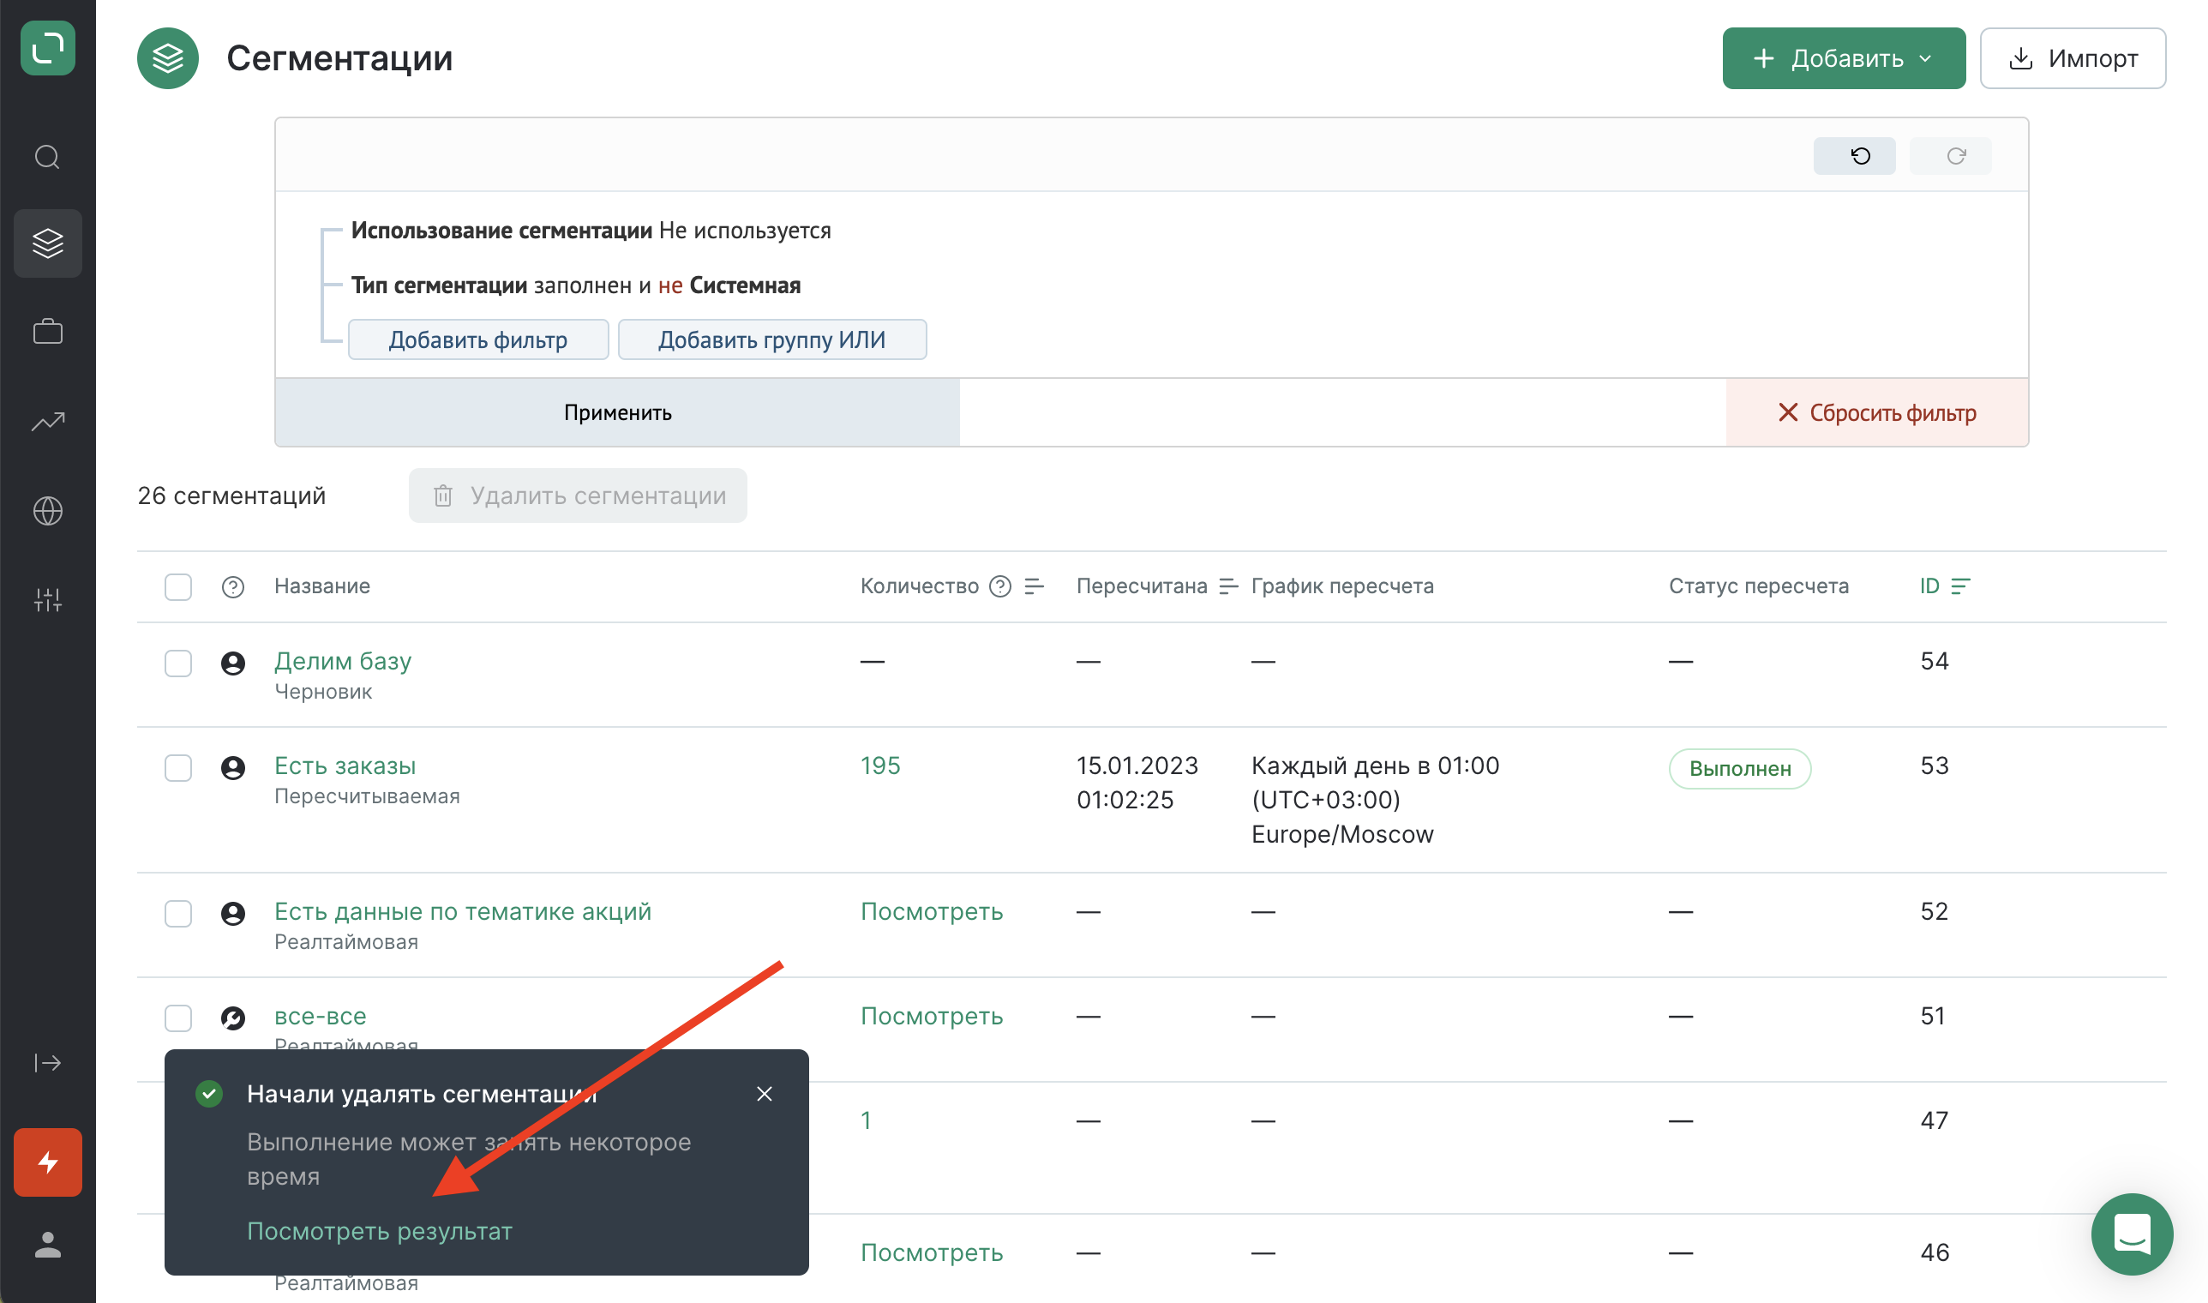
Task: Click author icon for Делим базу
Action: point(232,663)
